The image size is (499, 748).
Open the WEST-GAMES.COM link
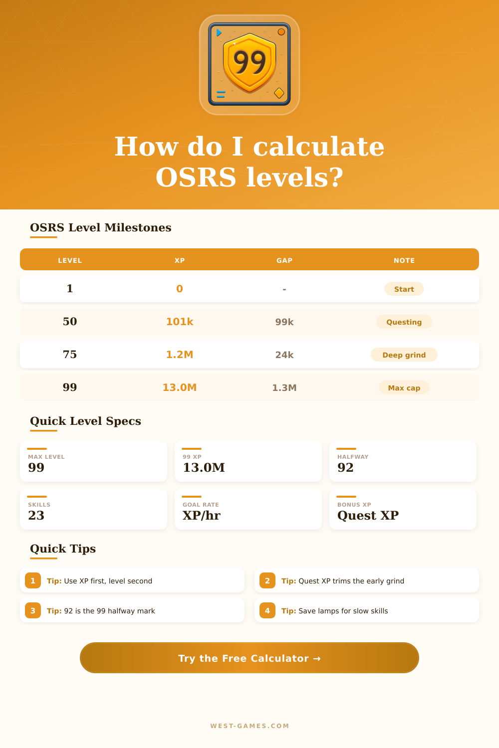(x=249, y=726)
